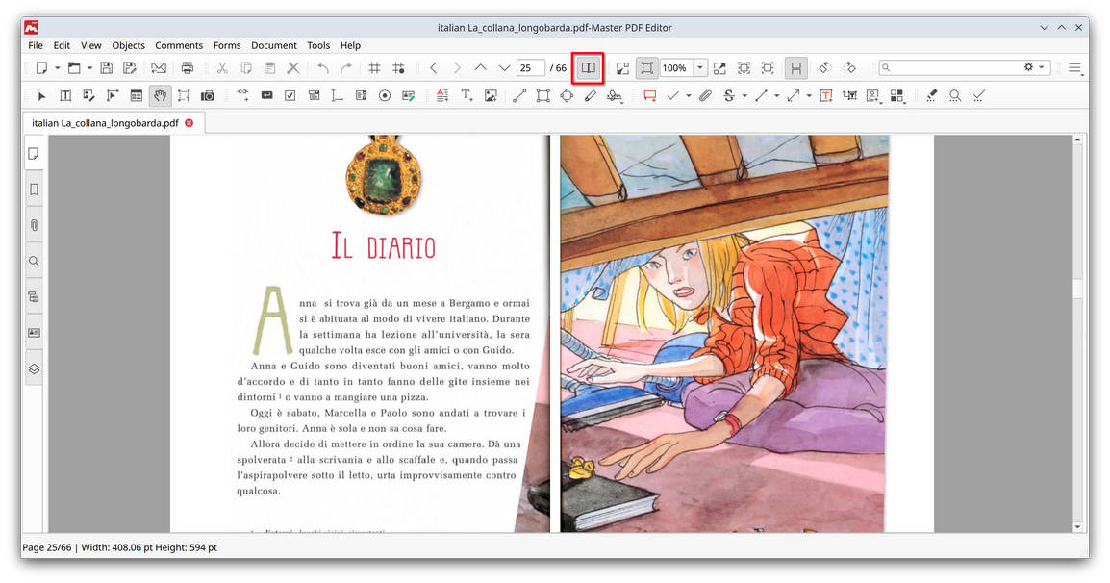Show the Layers panel from the sidebar
Screen dimensions: 1110x583
tap(34, 368)
